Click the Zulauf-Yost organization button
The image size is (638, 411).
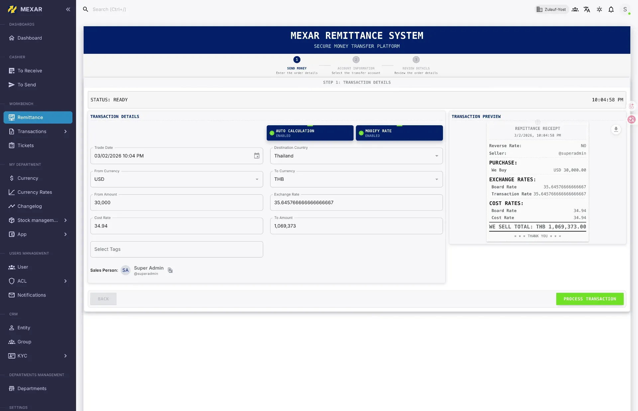coord(551,9)
